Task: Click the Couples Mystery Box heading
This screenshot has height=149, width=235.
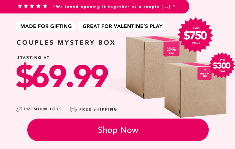Action: pos(66,42)
